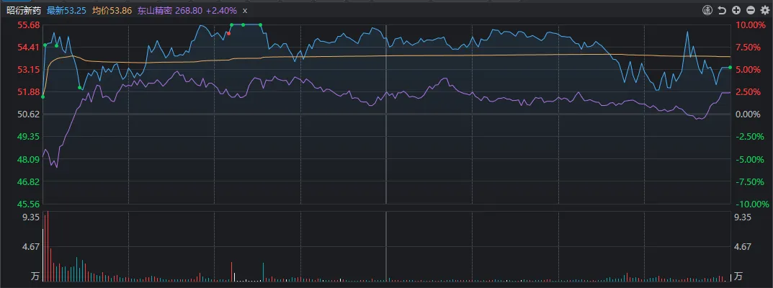Click the red dot marker on price line
773x288 pixels.
[x=229, y=33]
